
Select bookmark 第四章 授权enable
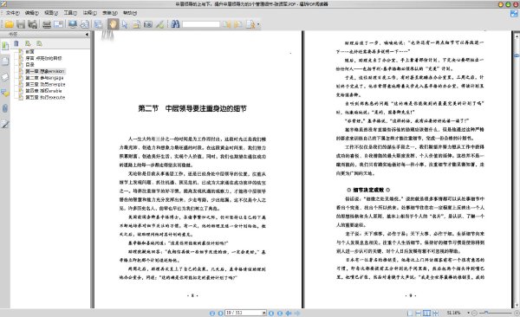[x=44, y=91]
